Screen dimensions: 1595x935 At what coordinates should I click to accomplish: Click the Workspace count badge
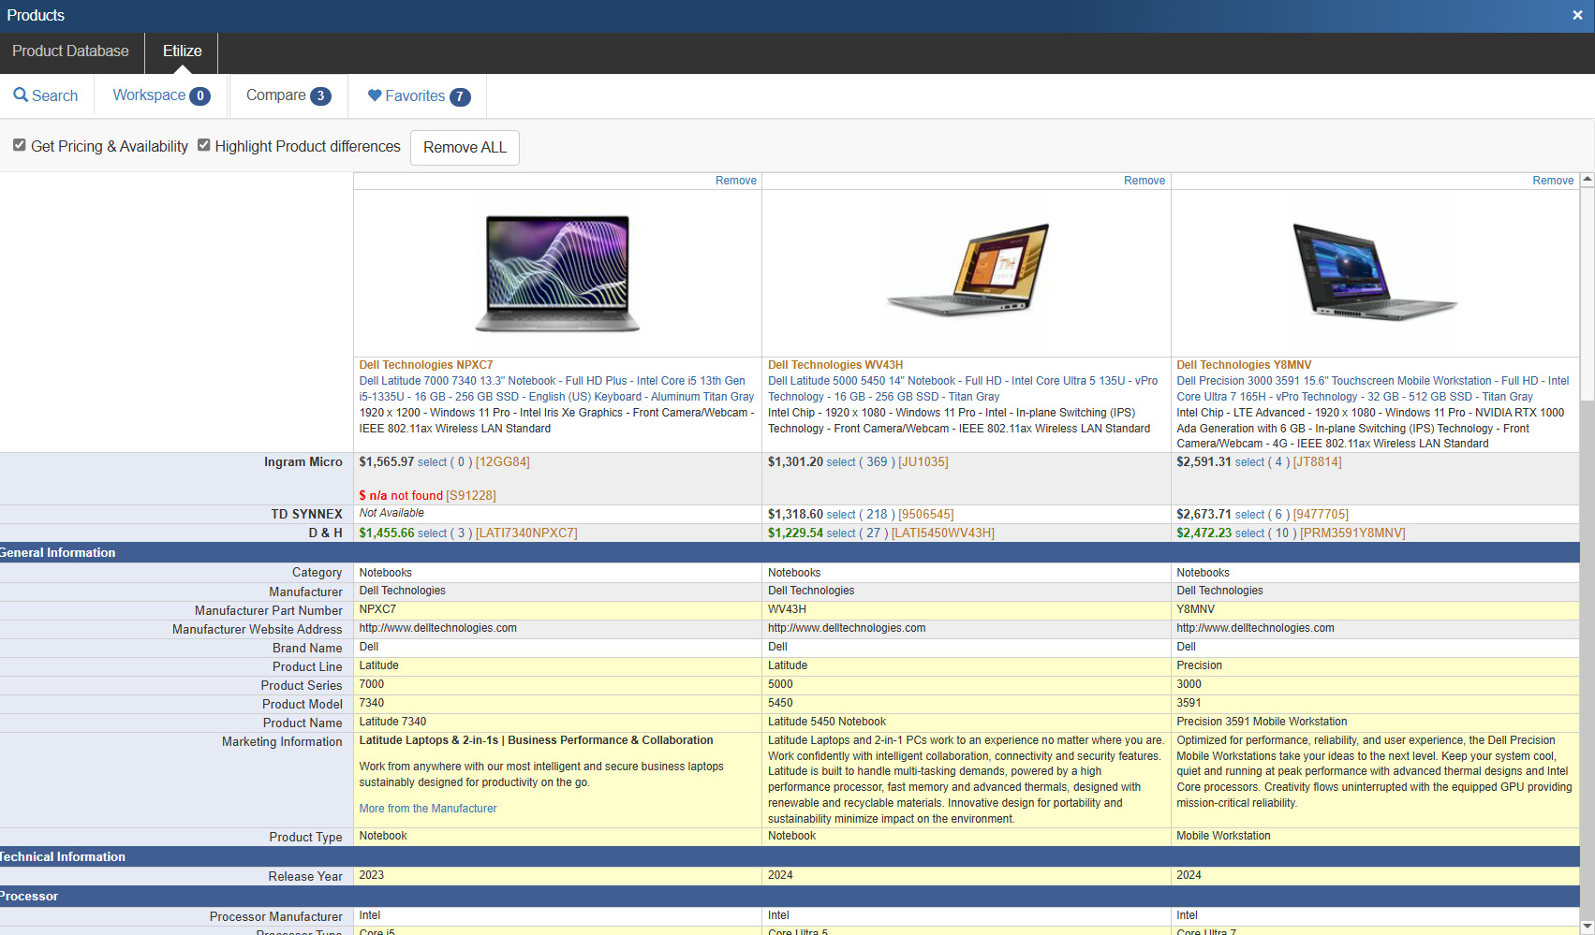click(199, 96)
